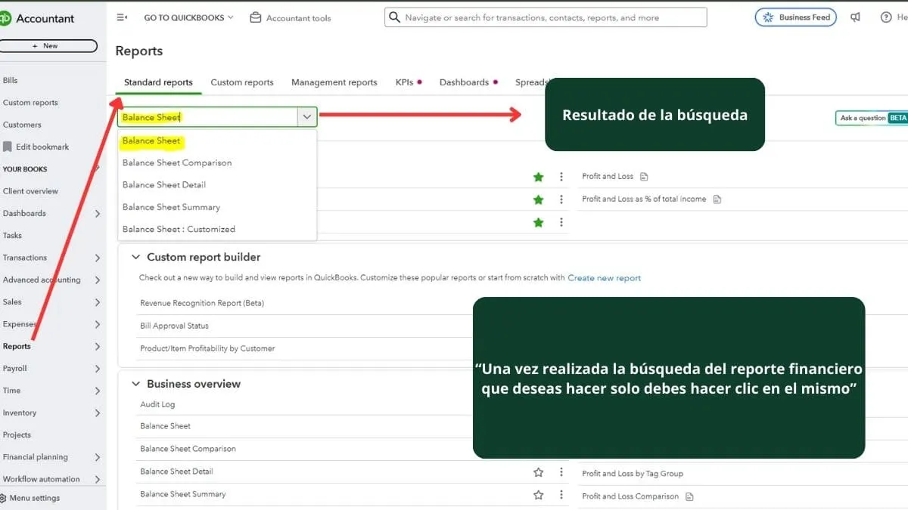This screenshot has width=908, height=510.
Task: Open Profit and Loss by Tag Group
Action: pos(633,474)
